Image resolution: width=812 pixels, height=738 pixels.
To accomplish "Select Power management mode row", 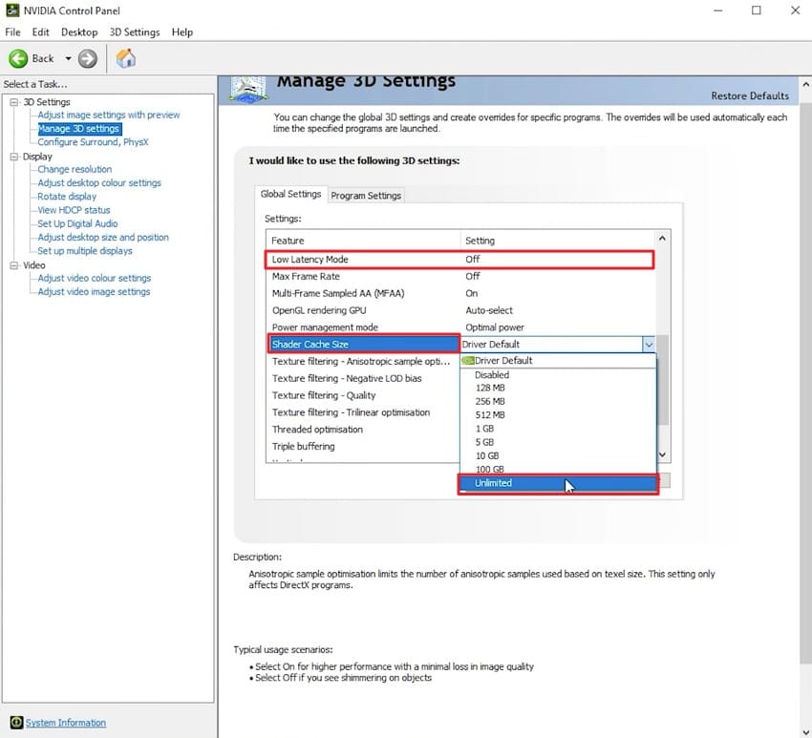I will point(460,327).
